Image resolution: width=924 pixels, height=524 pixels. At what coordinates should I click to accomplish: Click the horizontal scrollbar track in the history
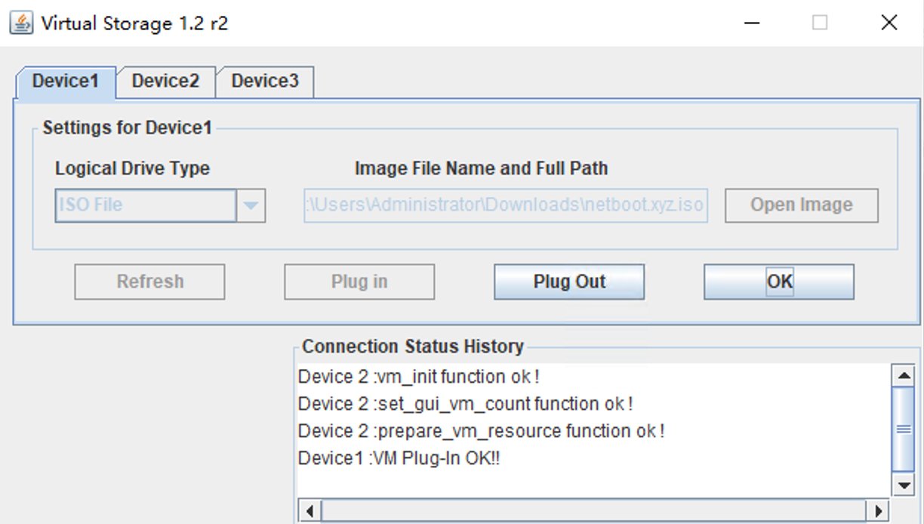click(596, 510)
